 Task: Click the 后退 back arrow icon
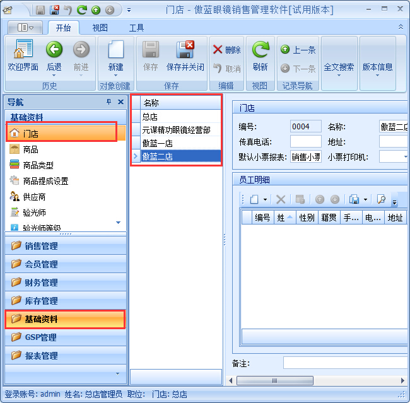point(54,50)
